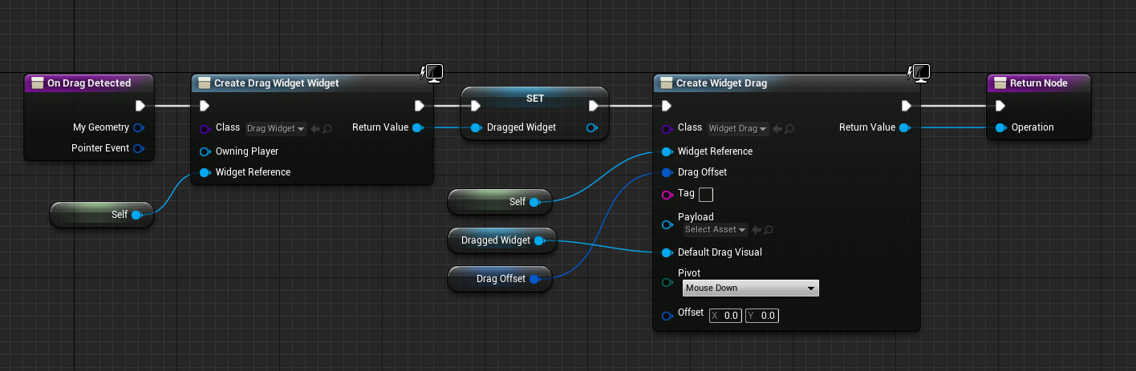Click the Pointer Event output pin
The height and width of the screenshot is (371, 1136).
click(138, 148)
